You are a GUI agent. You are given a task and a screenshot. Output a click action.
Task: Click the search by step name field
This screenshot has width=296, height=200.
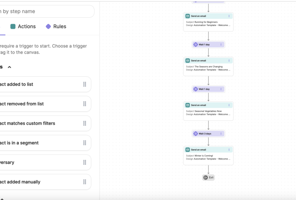click(x=46, y=11)
